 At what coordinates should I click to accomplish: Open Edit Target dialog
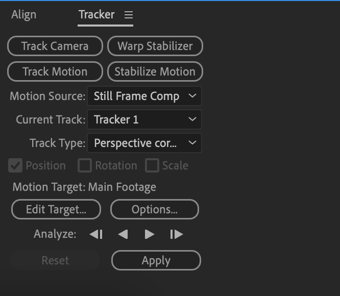(x=56, y=209)
